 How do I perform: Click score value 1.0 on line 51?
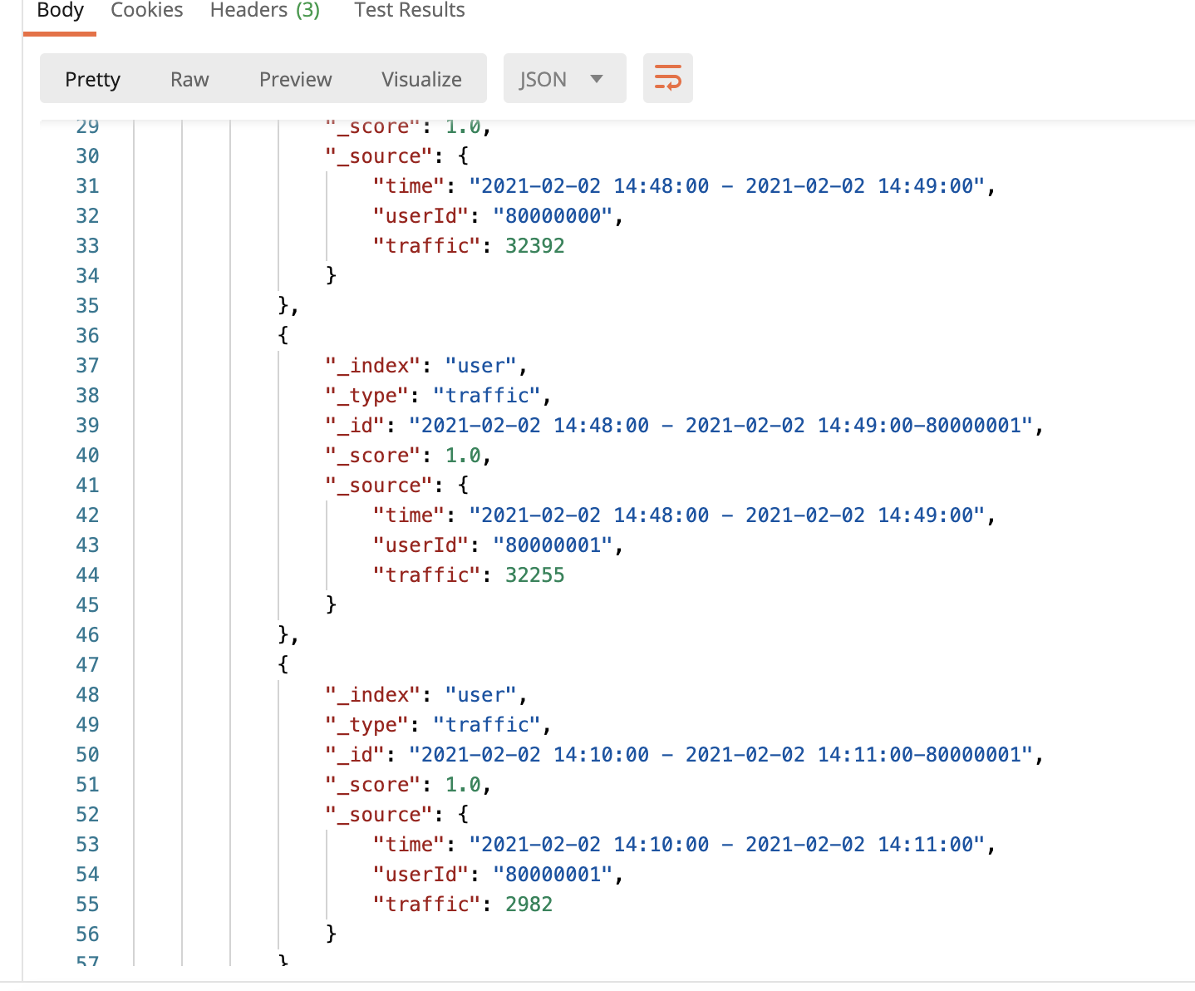click(463, 785)
